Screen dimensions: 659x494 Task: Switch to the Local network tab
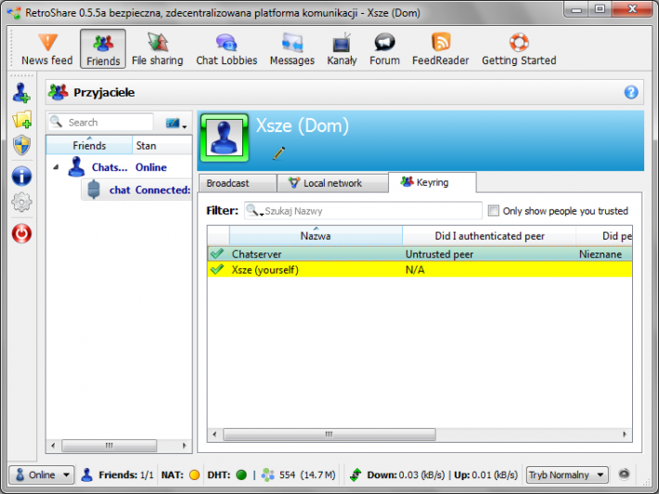tap(332, 183)
